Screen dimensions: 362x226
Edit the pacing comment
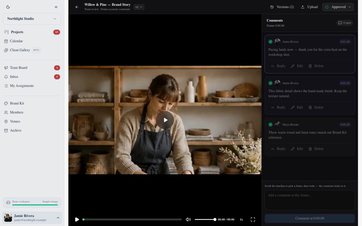click(297, 66)
